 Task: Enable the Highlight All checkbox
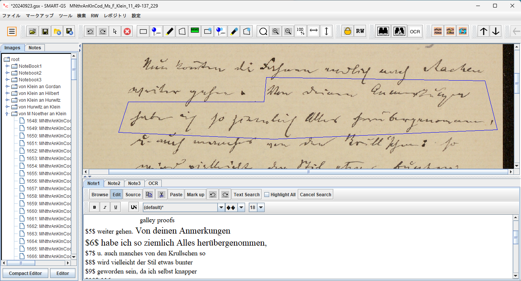point(267,195)
